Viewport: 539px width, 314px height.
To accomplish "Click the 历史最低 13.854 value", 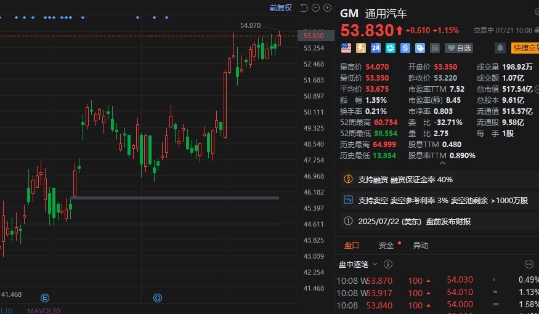I will tap(384, 156).
